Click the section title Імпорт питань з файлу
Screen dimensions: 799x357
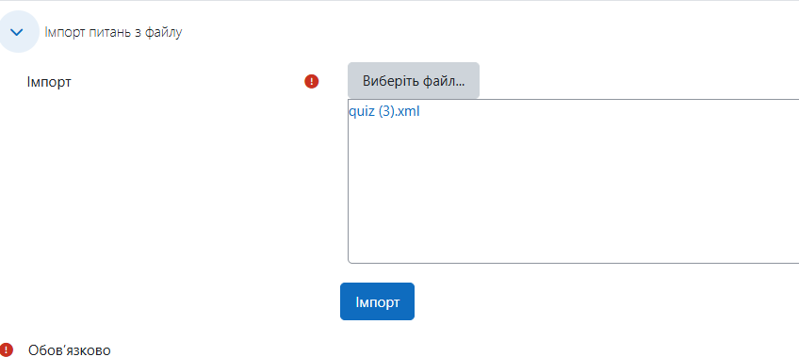coord(113,33)
